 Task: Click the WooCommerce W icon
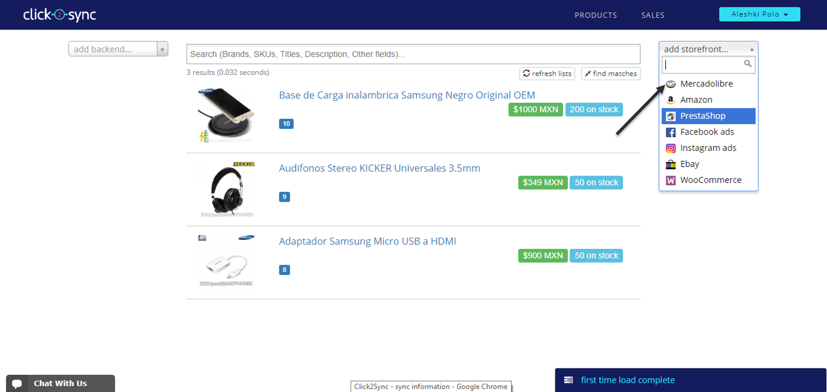[670, 181]
